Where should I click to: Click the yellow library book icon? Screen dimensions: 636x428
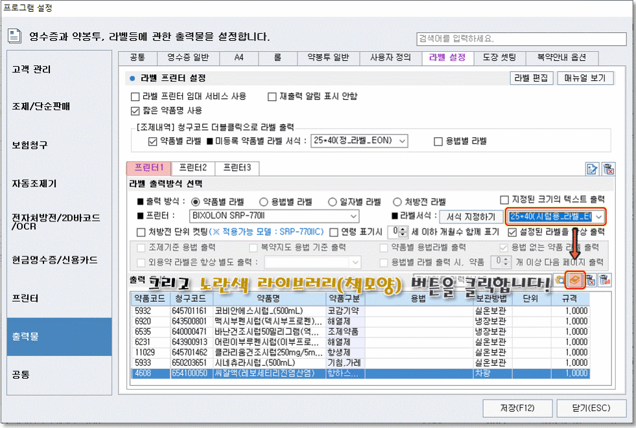tap(574, 280)
